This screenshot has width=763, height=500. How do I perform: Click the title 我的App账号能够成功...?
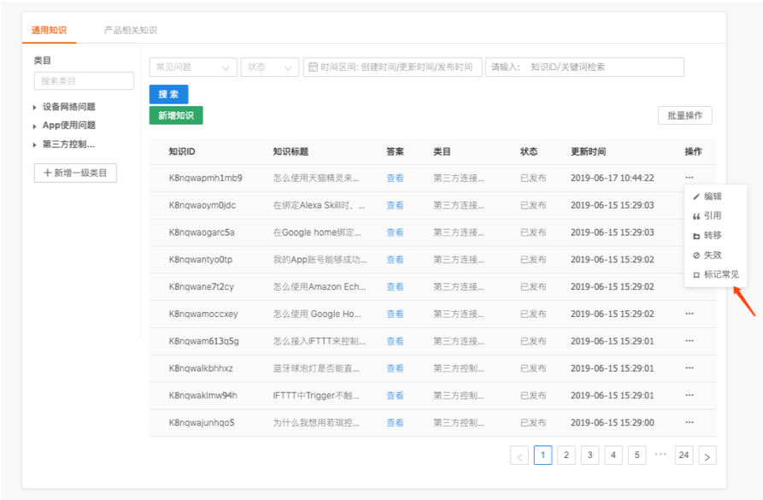coord(320,260)
